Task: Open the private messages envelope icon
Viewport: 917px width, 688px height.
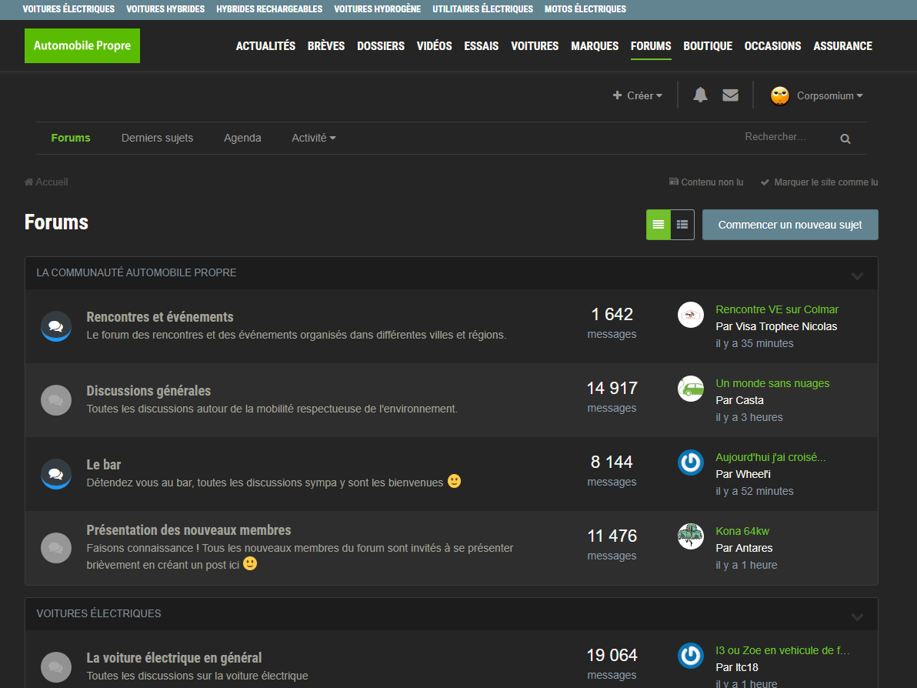Action: pos(730,95)
